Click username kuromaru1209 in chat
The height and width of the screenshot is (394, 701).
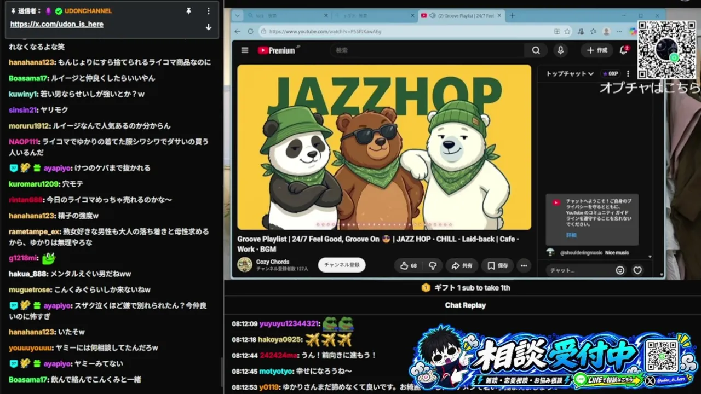(33, 184)
